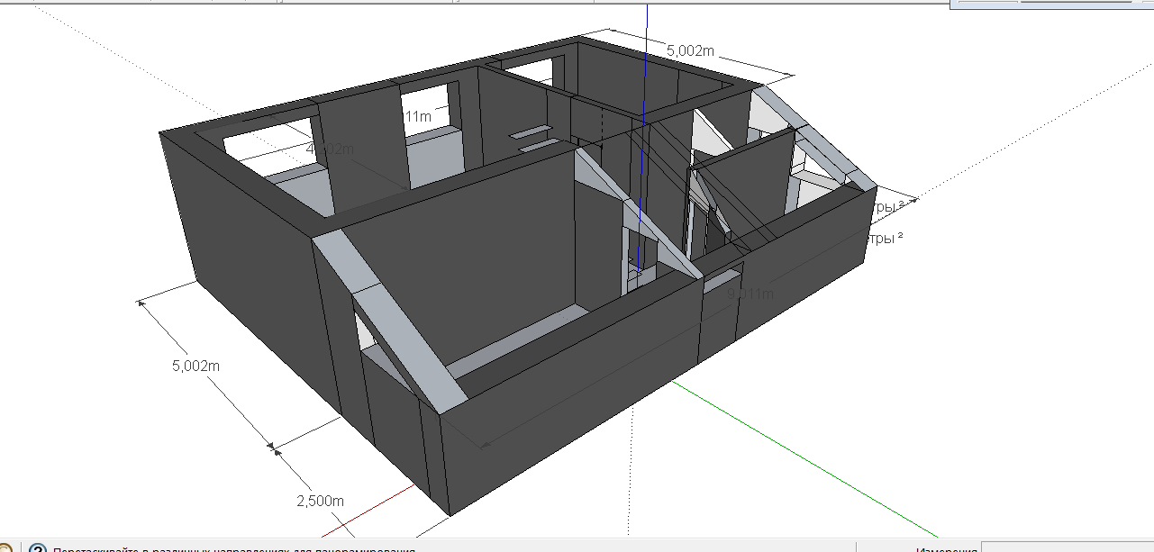Click the partially visible round icon at the left end of the status bar

coord(5,547)
